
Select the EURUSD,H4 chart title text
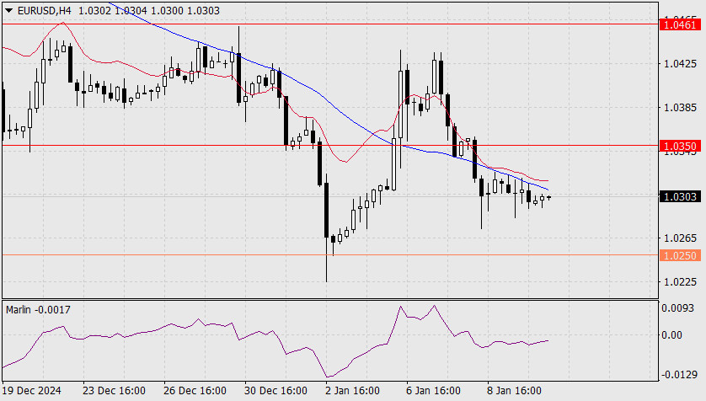(x=44, y=10)
